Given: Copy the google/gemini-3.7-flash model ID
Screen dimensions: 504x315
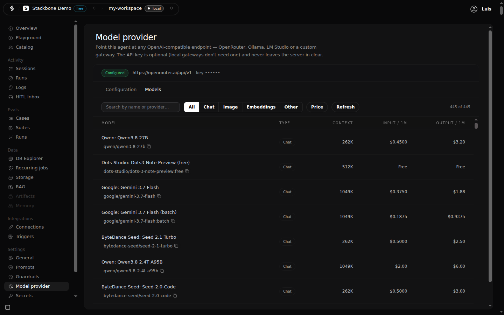Looking at the screenshot, I should (159, 196).
